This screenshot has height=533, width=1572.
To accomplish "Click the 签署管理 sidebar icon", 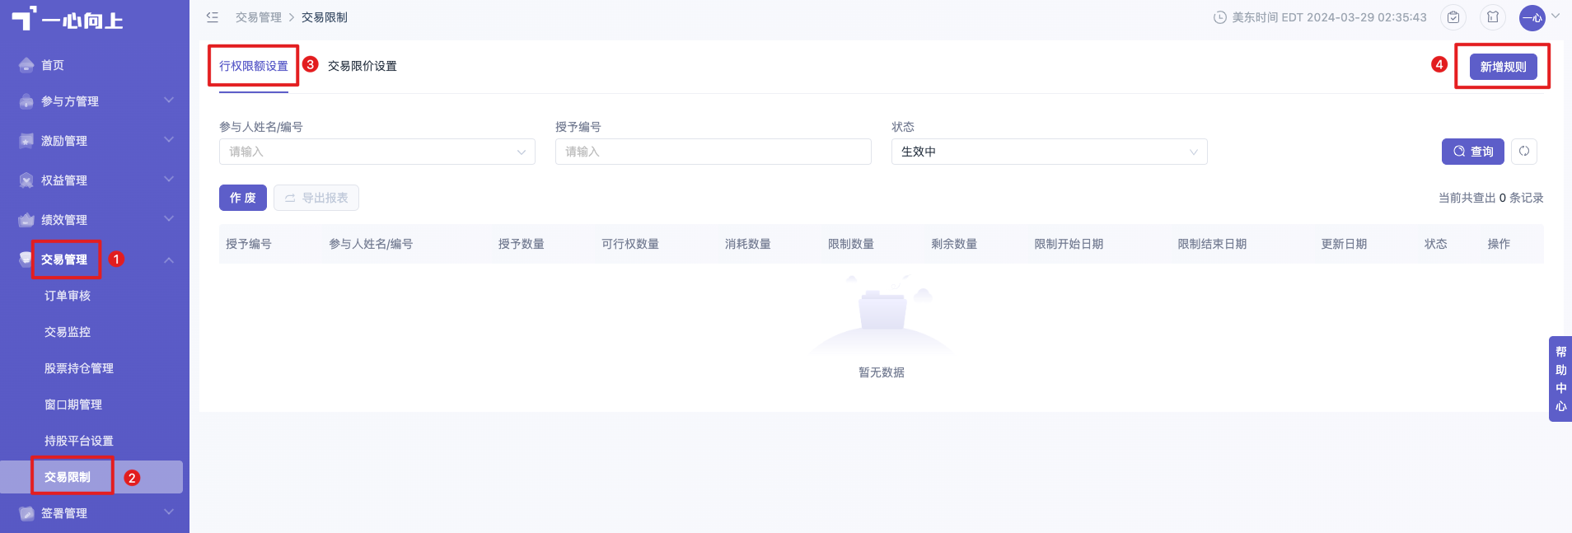I will point(26,513).
